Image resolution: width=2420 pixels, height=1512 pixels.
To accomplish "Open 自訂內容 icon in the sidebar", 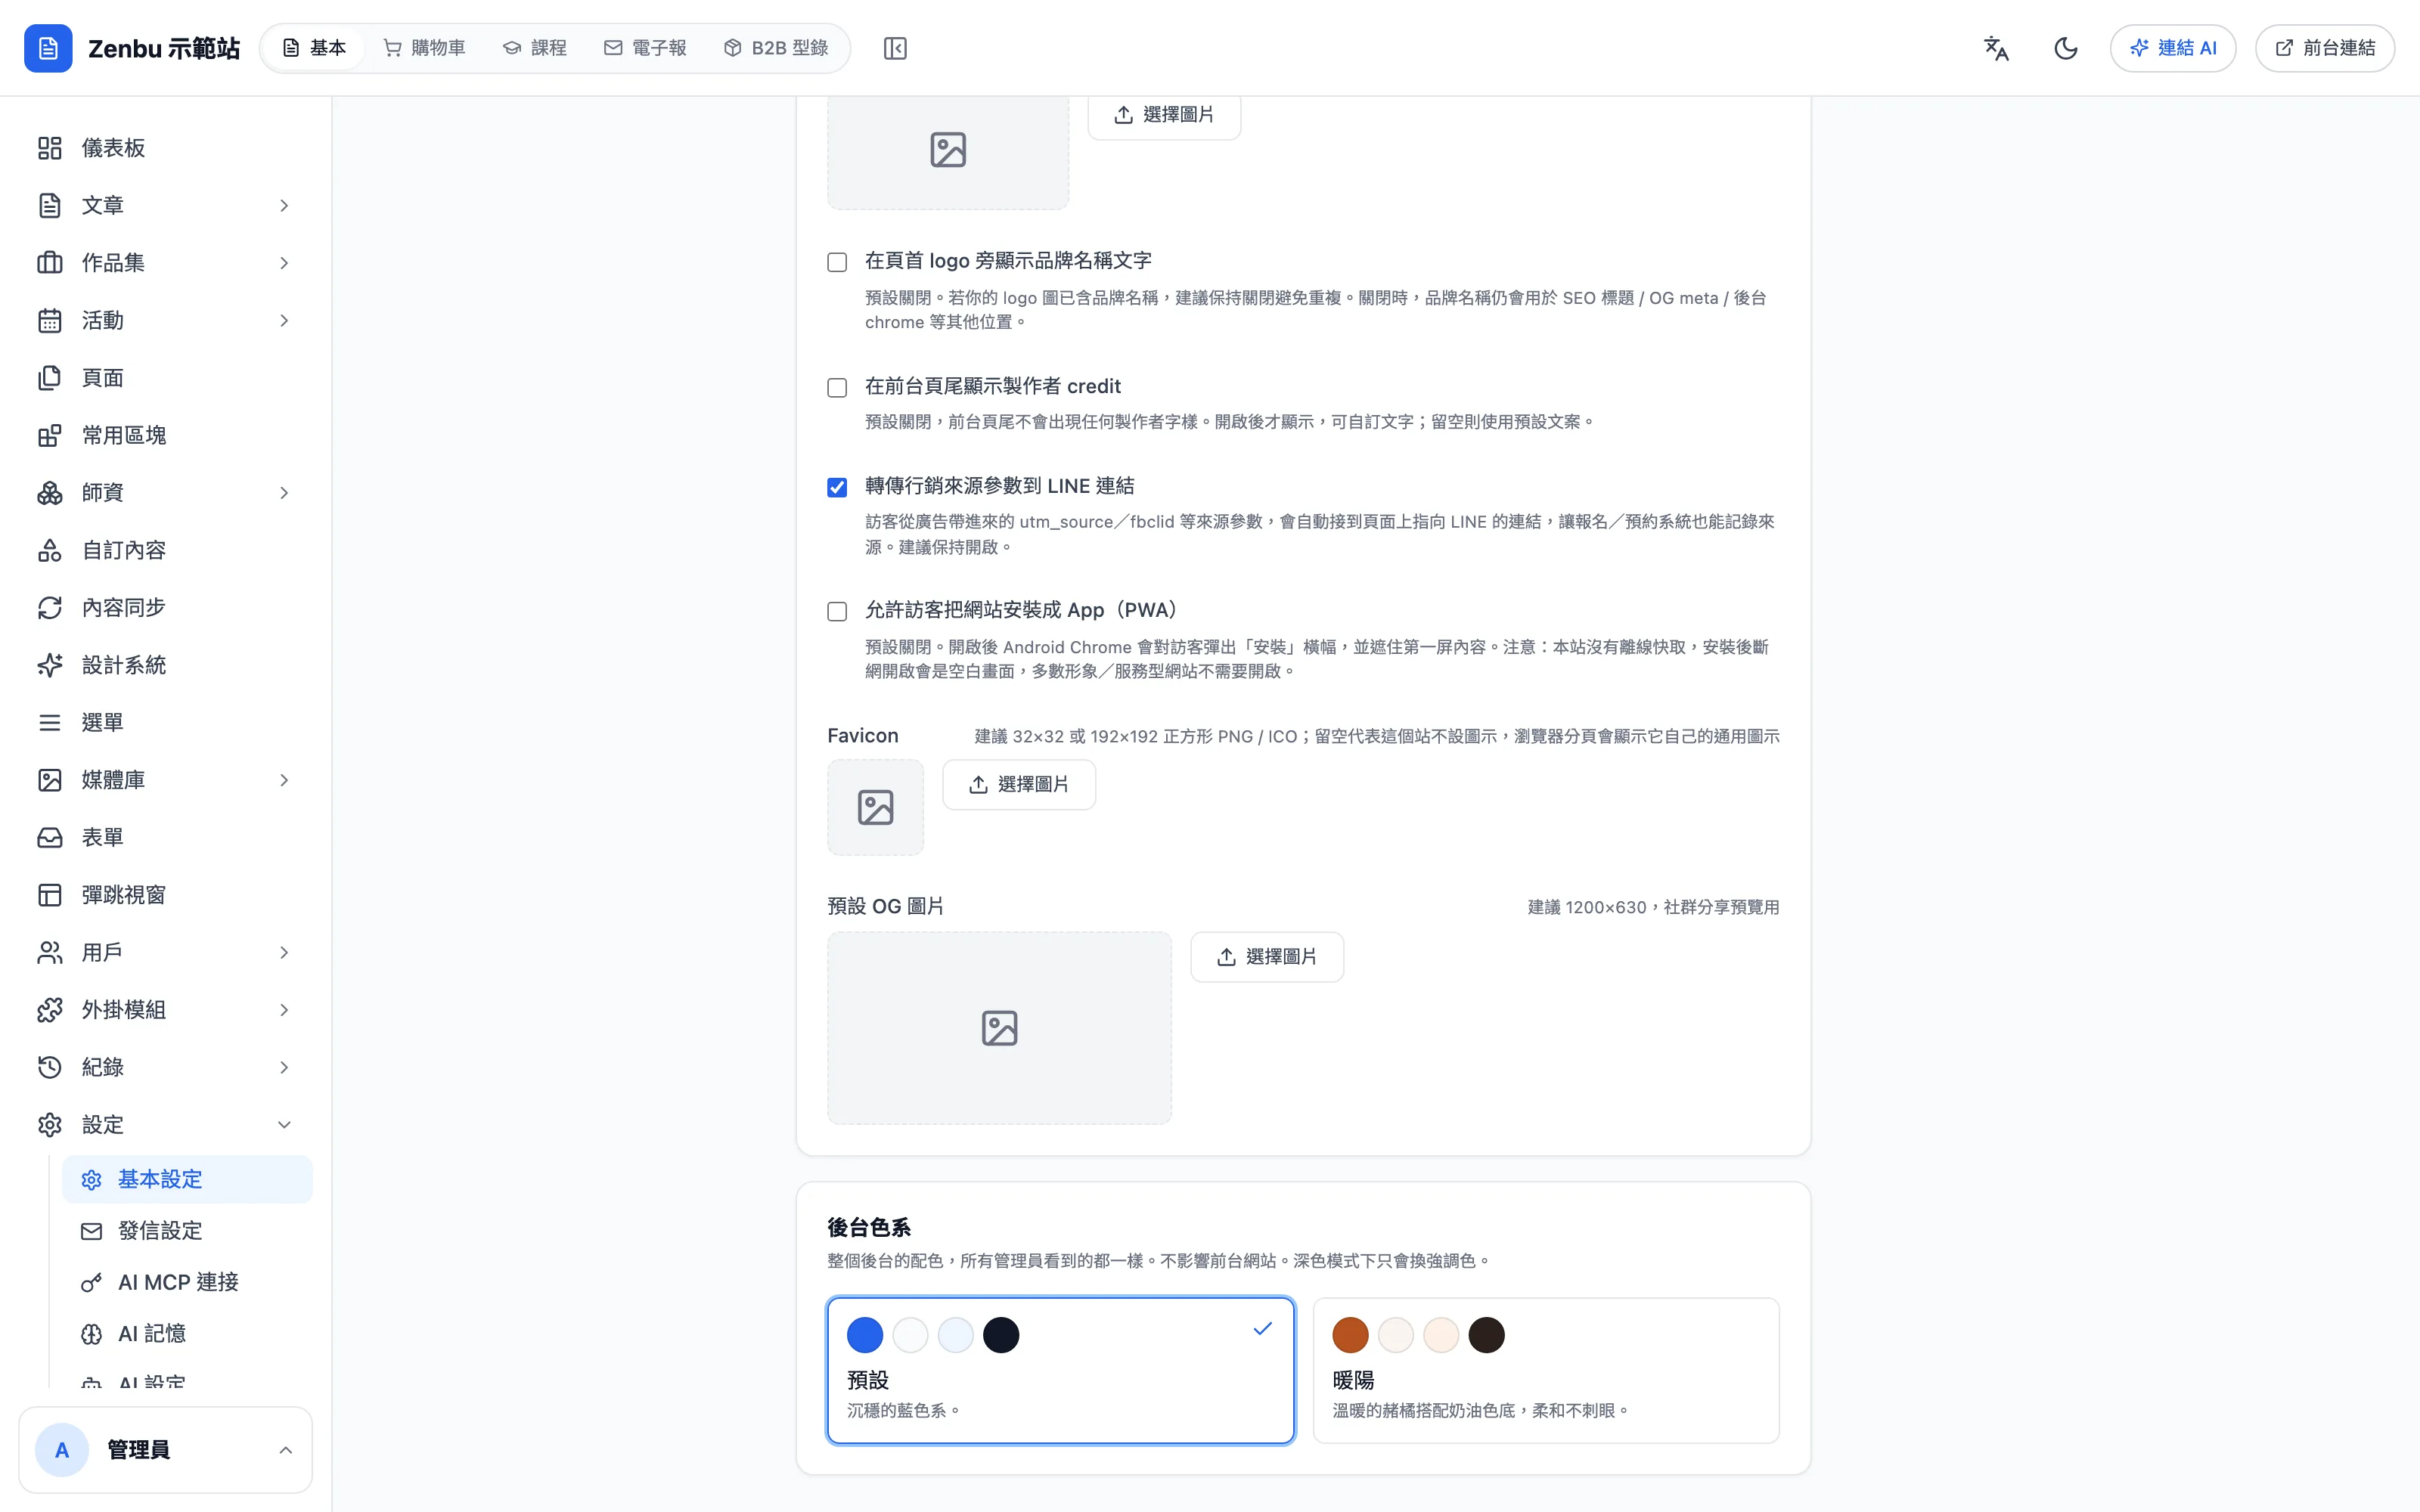I will coord(50,550).
